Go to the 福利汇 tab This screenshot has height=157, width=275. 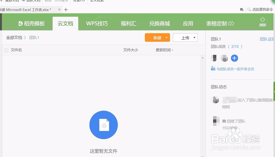coord(128,23)
